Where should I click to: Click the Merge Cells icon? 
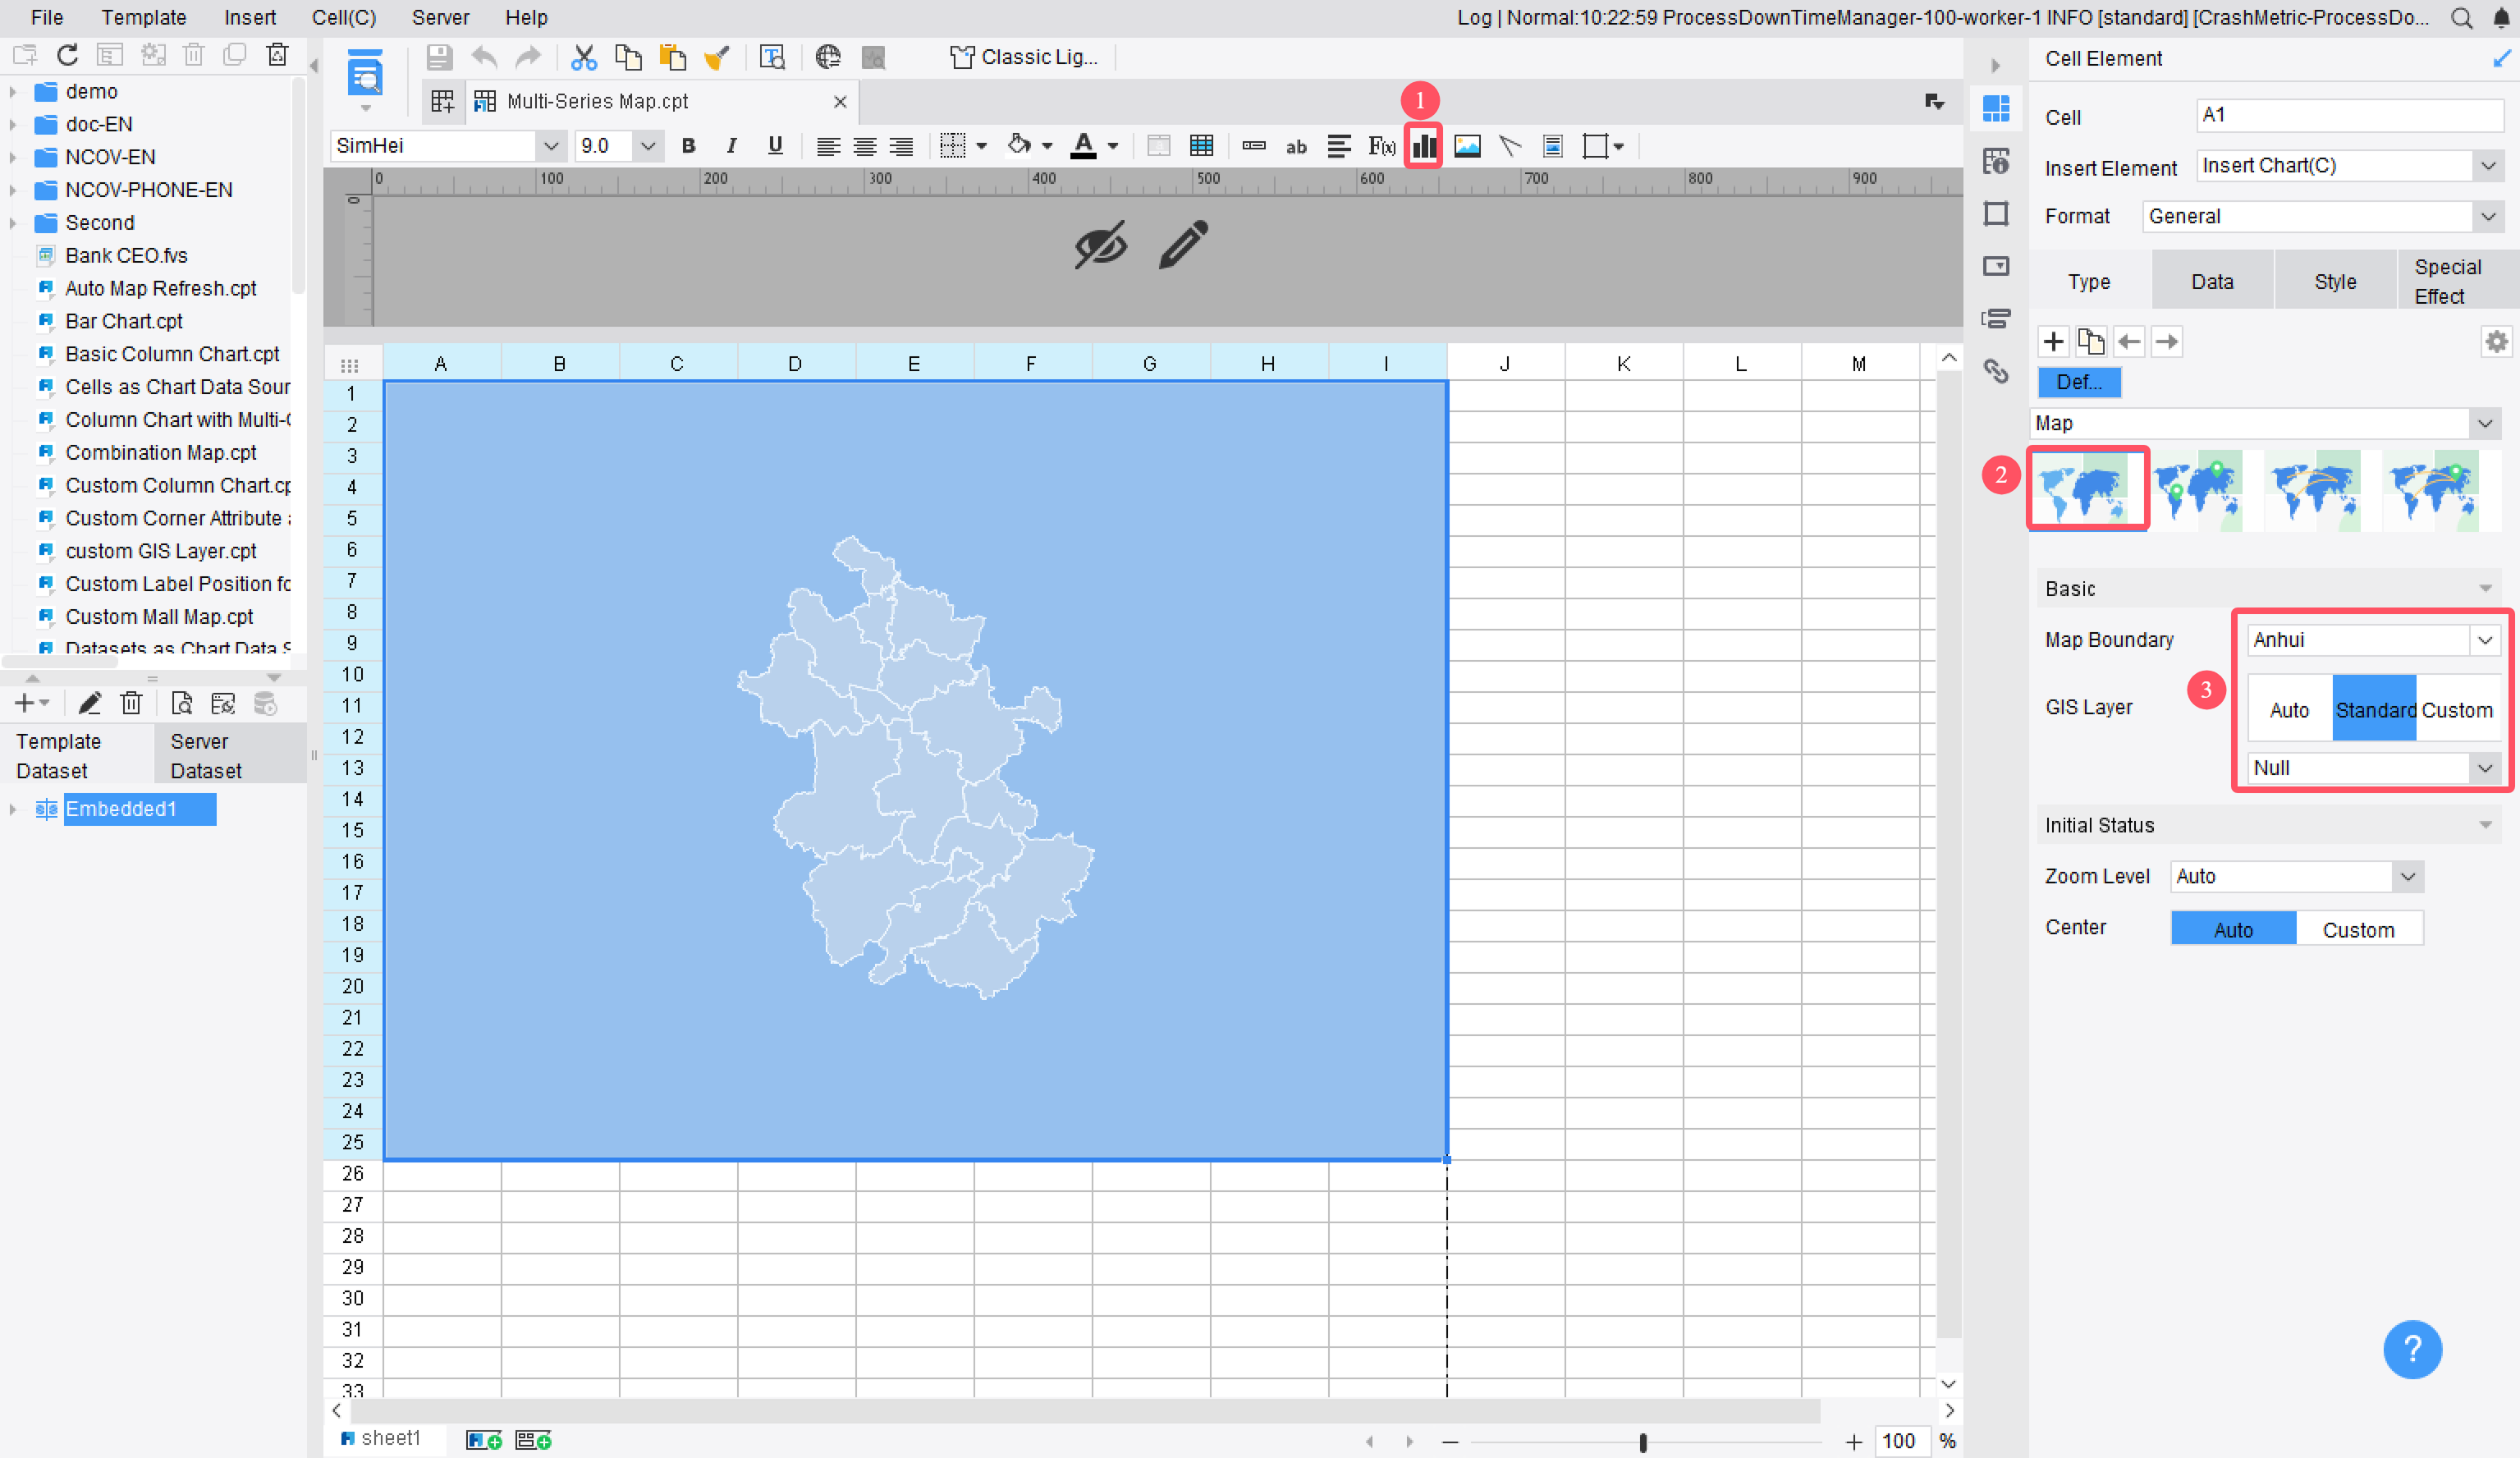pos(1158,146)
